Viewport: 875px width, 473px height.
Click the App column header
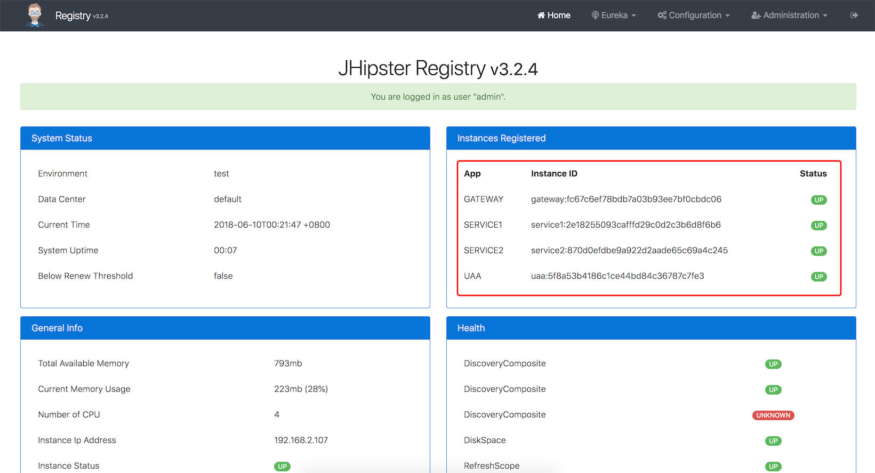point(472,173)
